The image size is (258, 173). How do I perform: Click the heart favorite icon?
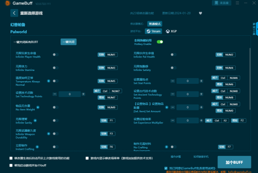(x=200, y=13)
